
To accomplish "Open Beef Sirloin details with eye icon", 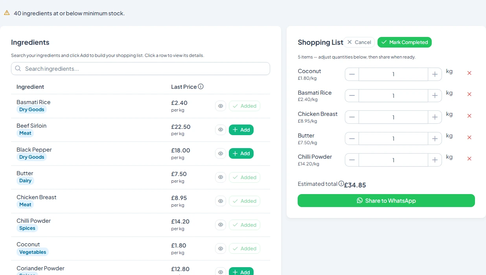I will coord(221,130).
